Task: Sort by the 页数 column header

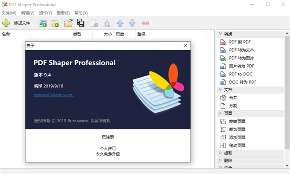Action: (x=124, y=34)
